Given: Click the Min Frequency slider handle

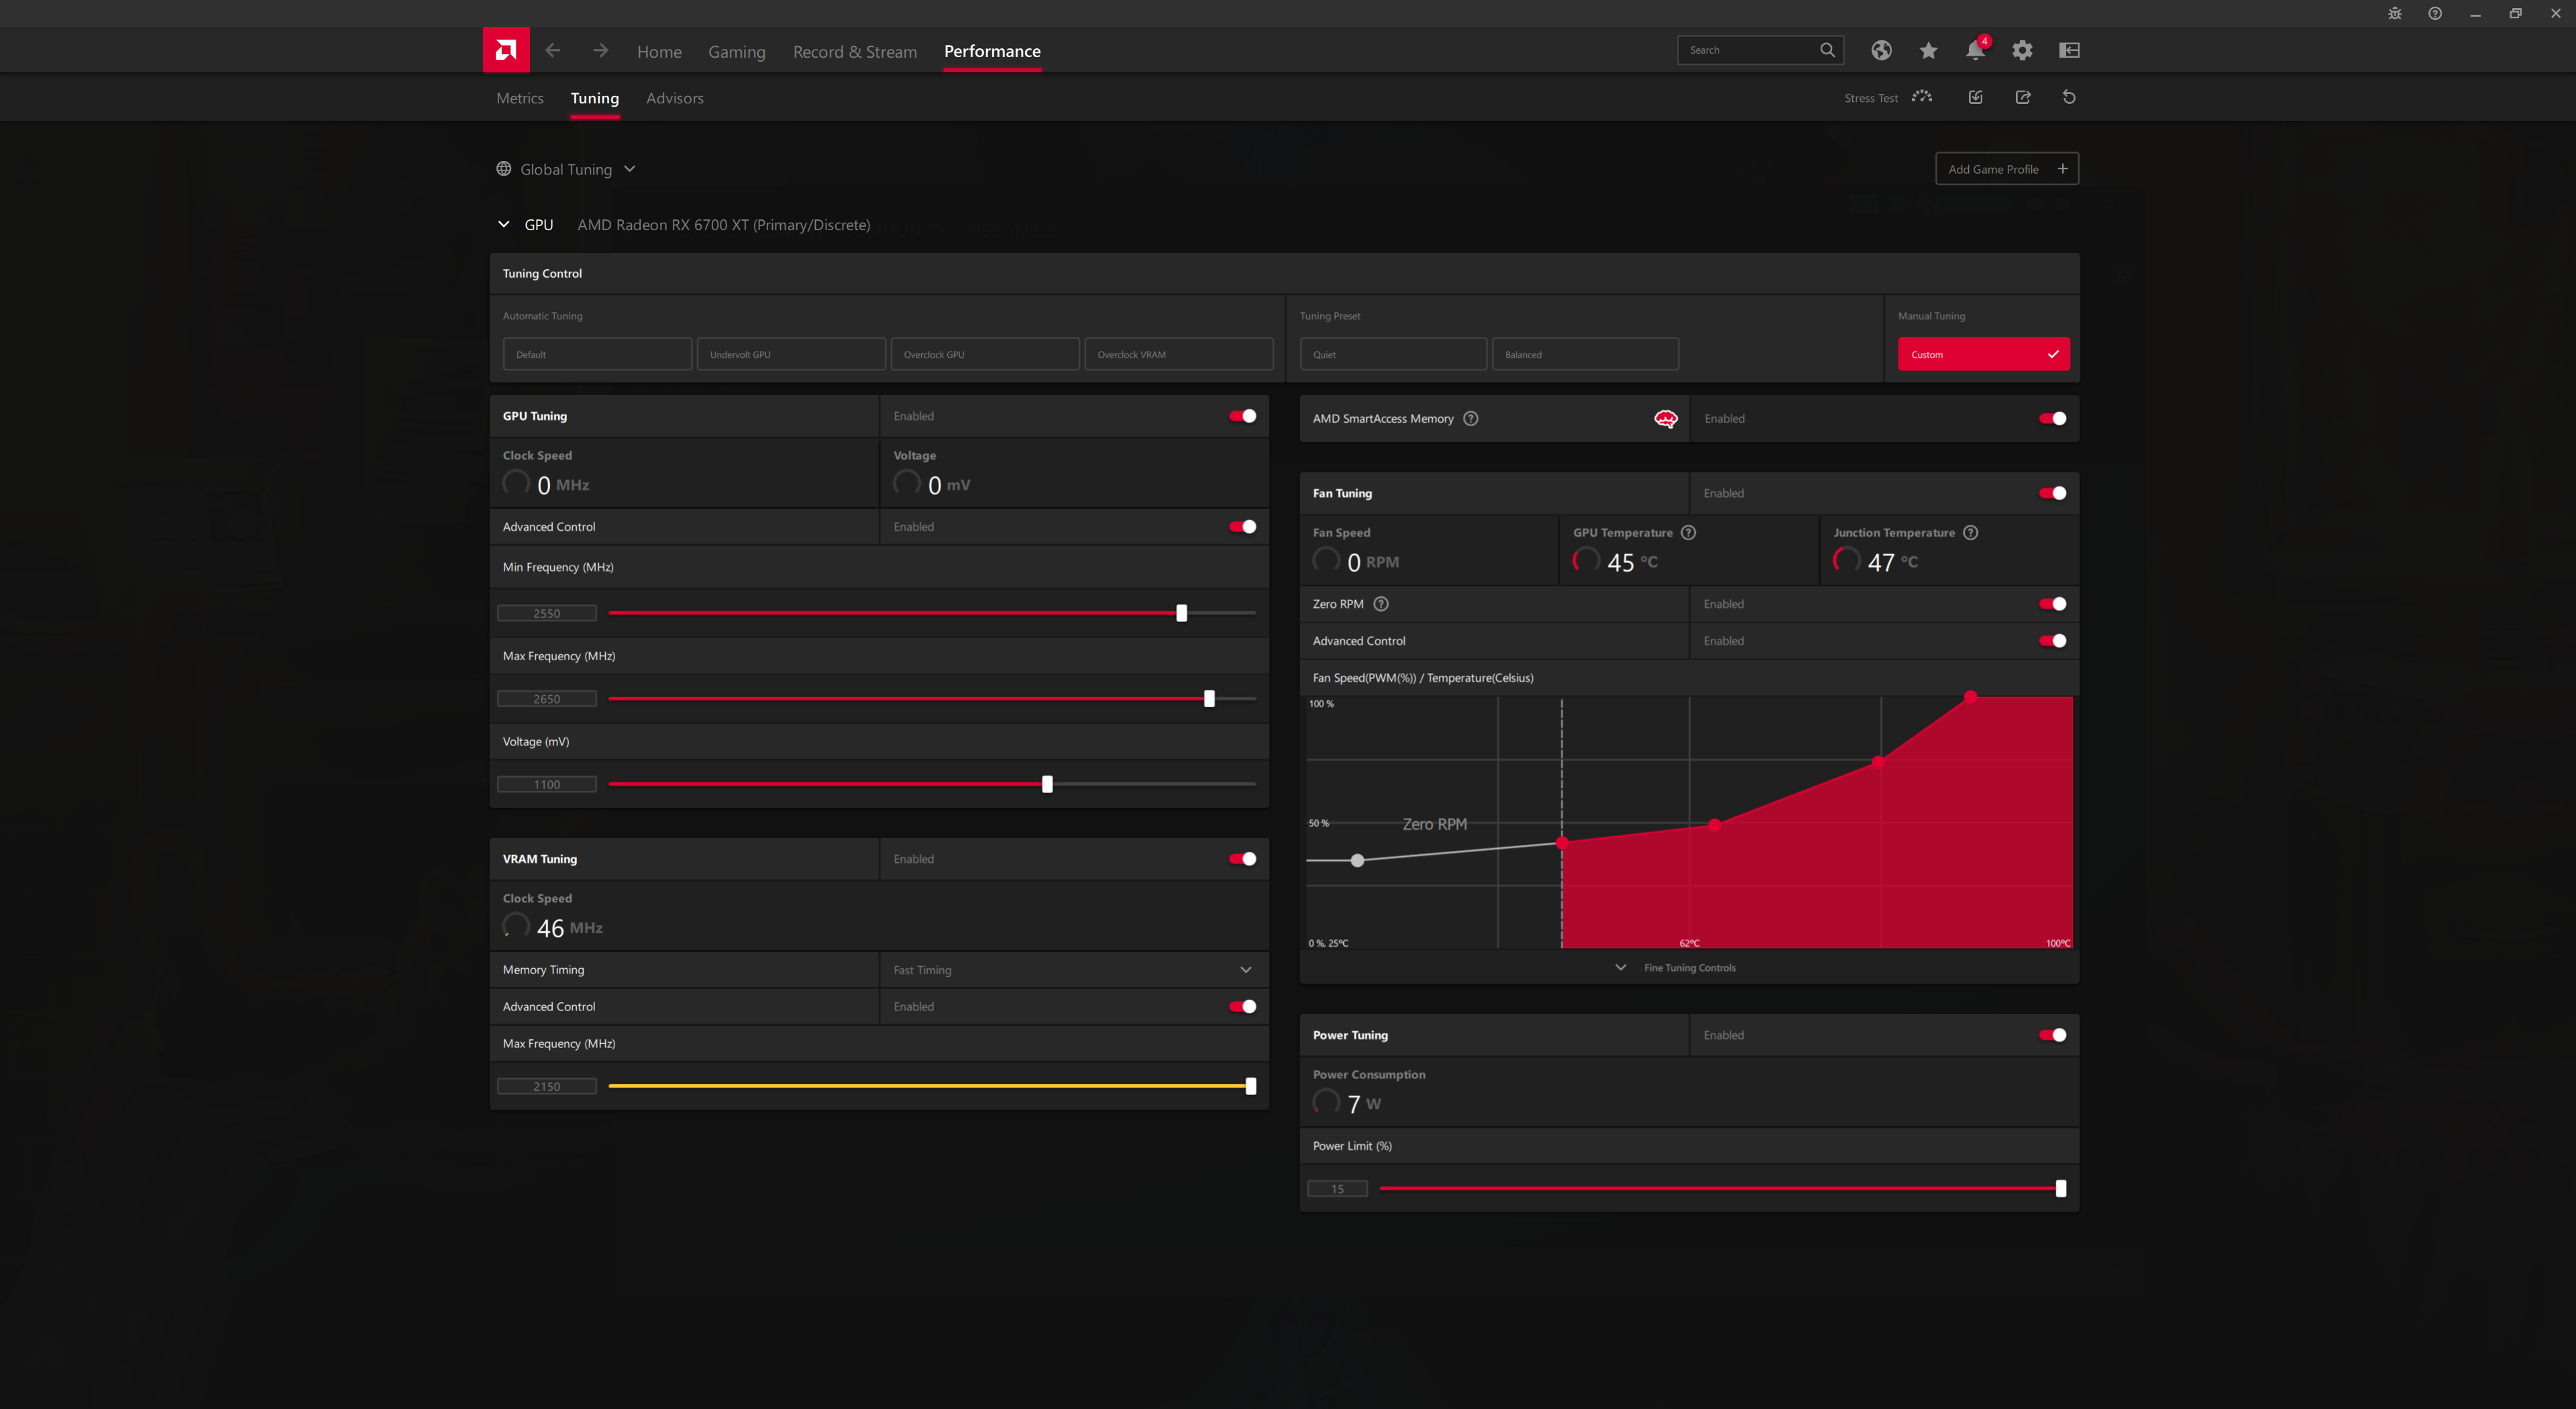Looking at the screenshot, I should pos(1181,613).
